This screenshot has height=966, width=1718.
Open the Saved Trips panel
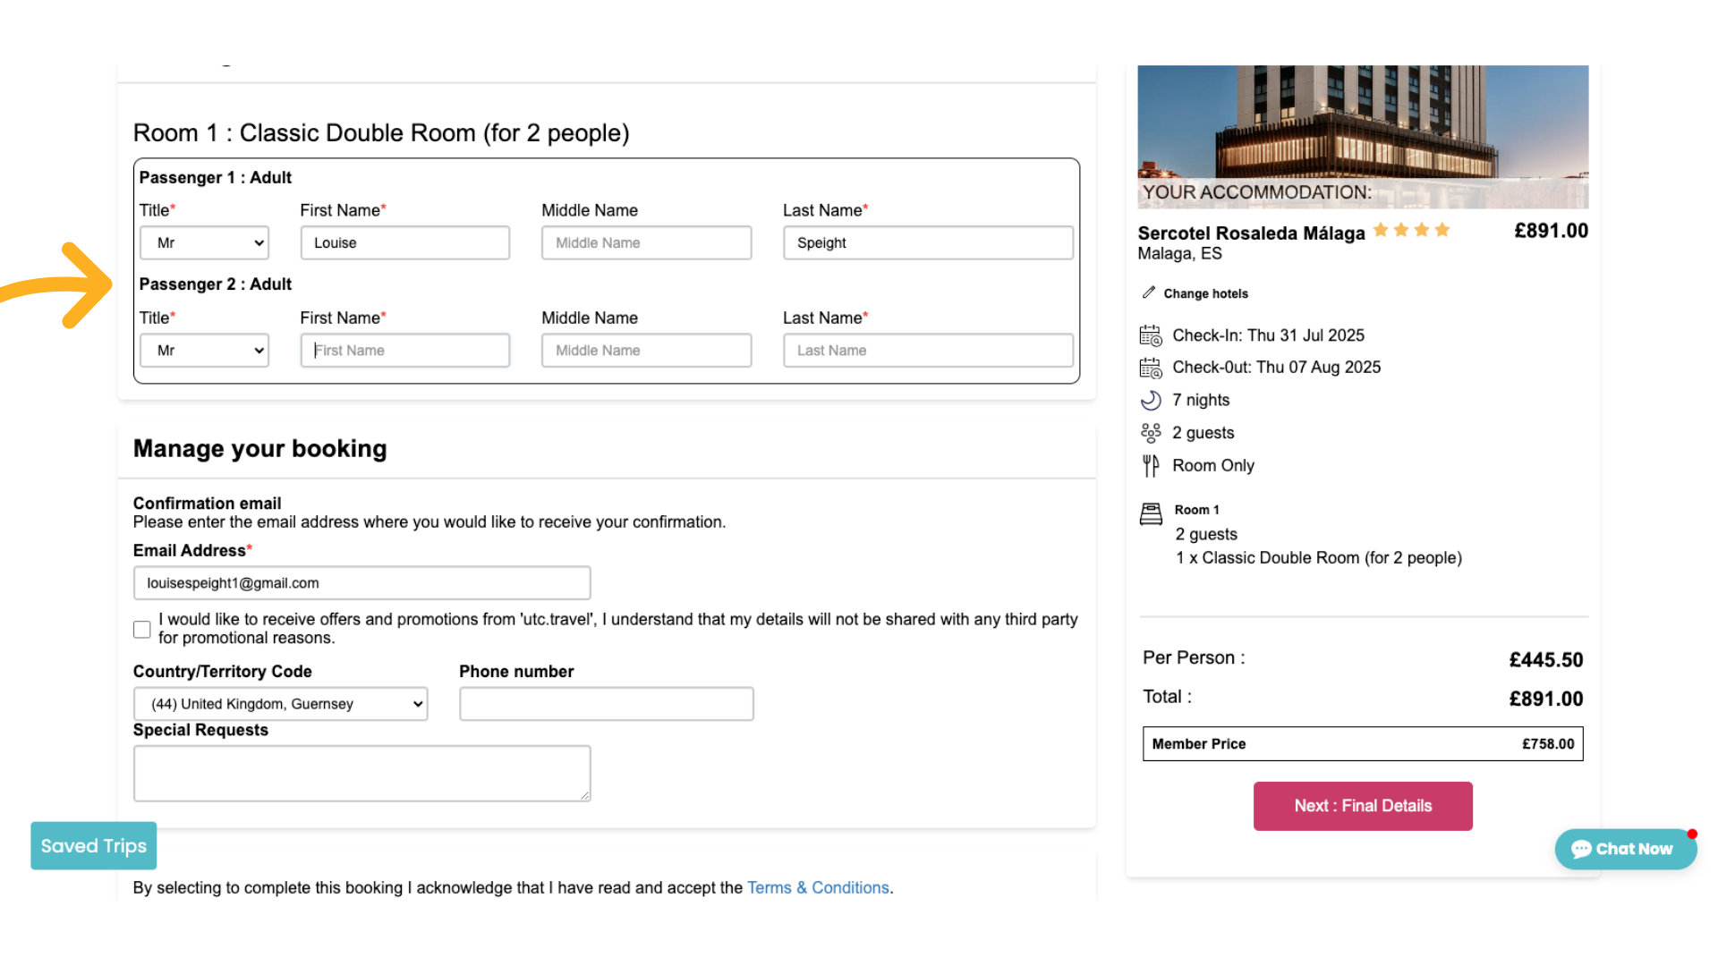[92, 845]
